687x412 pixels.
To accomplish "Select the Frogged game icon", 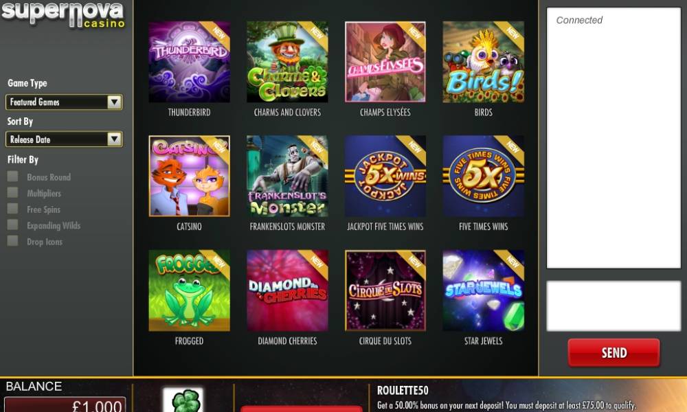I will coord(190,290).
